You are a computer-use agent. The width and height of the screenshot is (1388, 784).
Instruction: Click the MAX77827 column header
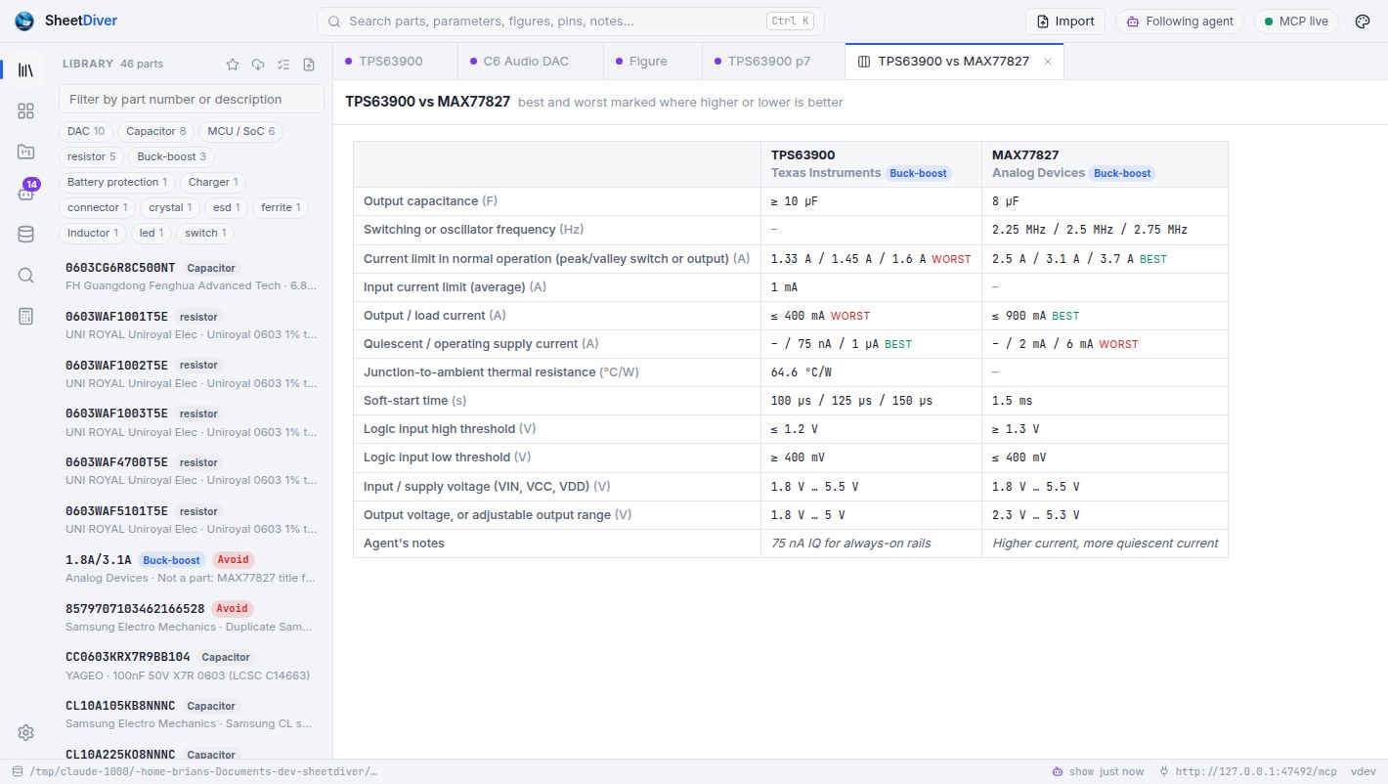pyautogui.click(x=1105, y=164)
